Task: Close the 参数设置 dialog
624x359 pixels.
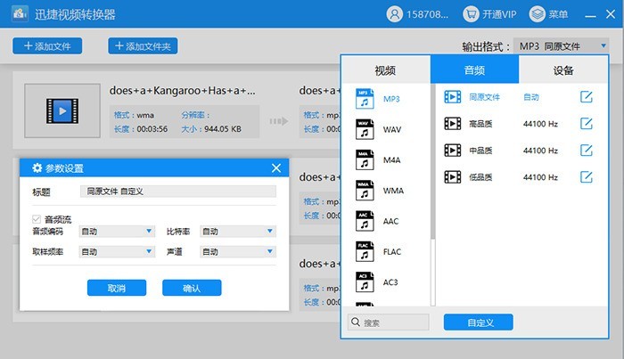Action: click(x=276, y=167)
